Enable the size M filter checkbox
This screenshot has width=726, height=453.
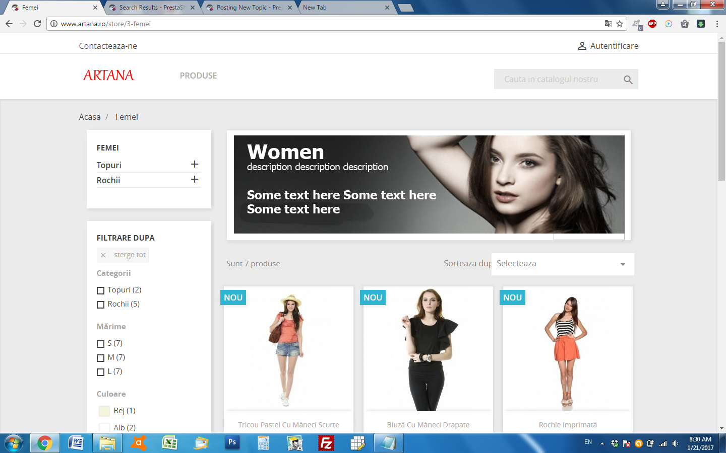click(100, 358)
